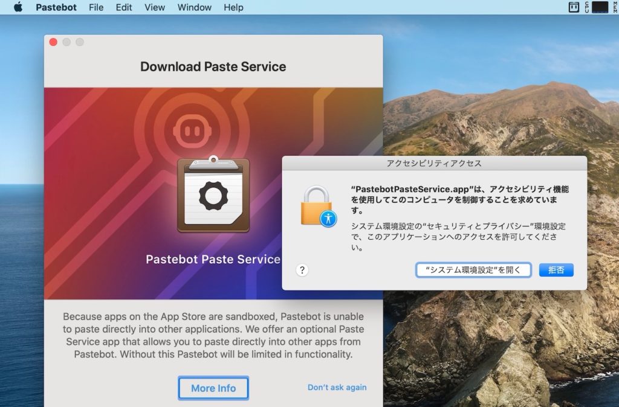The height and width of the screenshot is (407, 619).
Task: Open the File menu
Action: click(x=96, y=7)
